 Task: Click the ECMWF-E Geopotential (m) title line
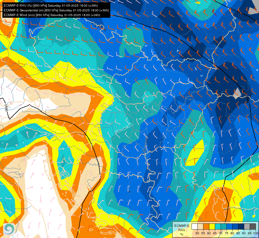pos(56,10)
